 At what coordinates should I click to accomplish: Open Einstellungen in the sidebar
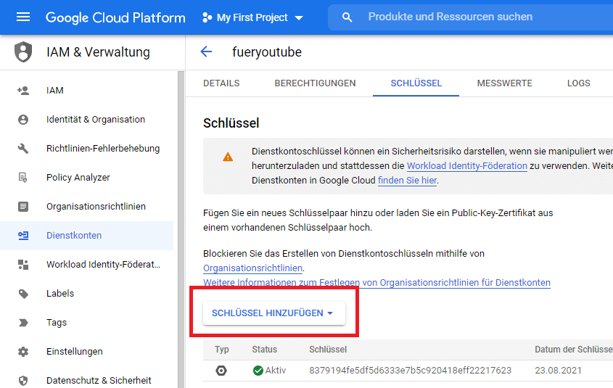pos(86,351)
